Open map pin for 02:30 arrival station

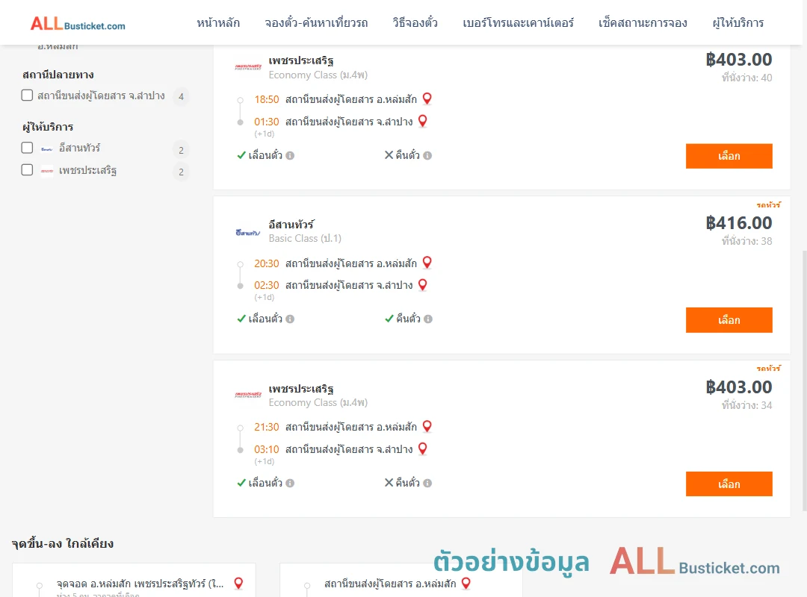pos(422,284)
